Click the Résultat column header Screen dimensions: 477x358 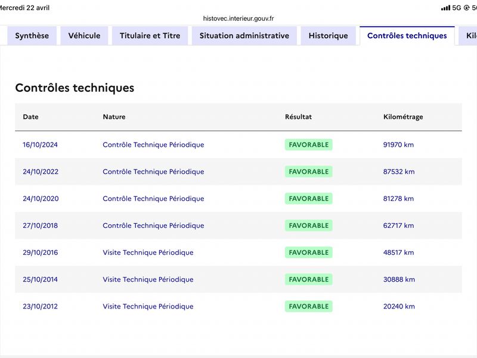click(299, 117)
